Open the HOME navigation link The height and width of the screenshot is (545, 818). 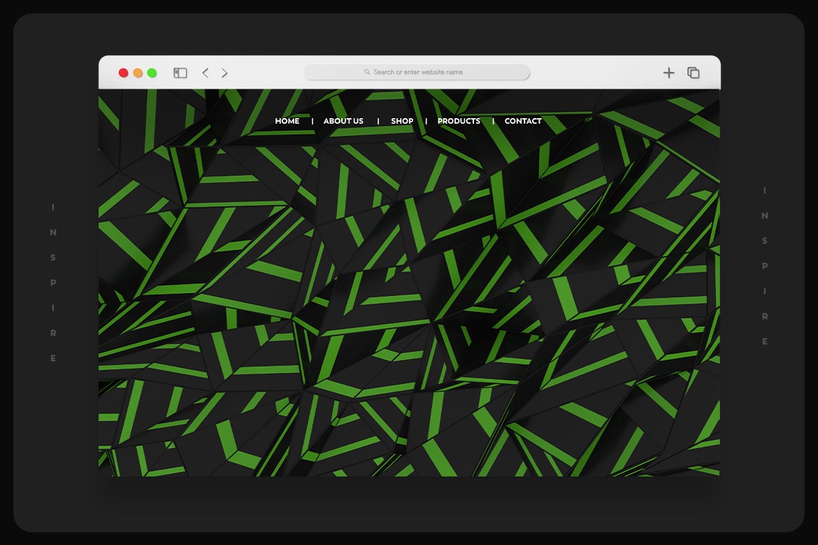pos(287,121)
